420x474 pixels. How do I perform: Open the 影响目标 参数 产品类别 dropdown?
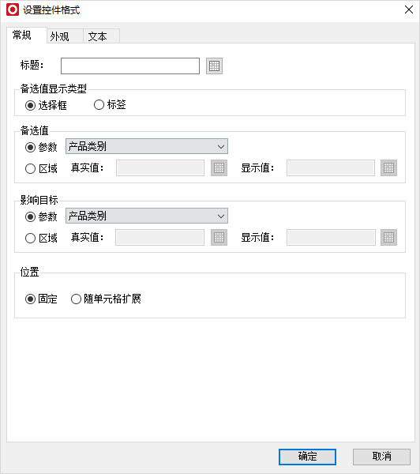click(147, 216)
